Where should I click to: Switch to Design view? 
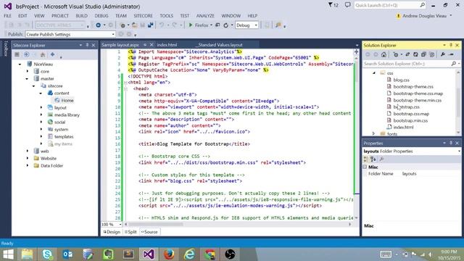point(112,232)
